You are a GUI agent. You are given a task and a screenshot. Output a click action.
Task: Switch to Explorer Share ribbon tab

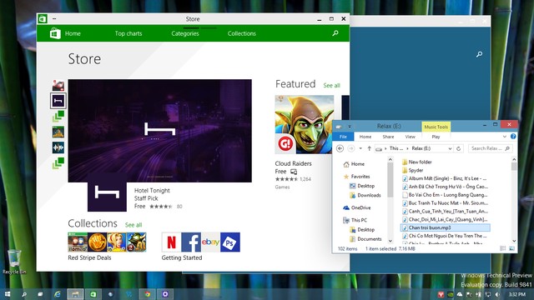pyautogui.click(x=388, y=137)
